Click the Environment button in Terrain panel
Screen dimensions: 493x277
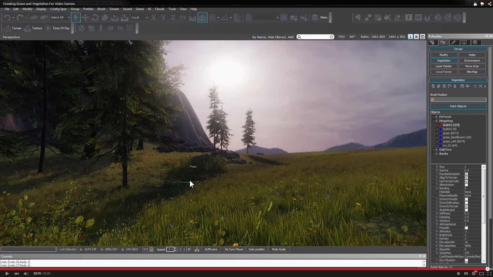472,61
